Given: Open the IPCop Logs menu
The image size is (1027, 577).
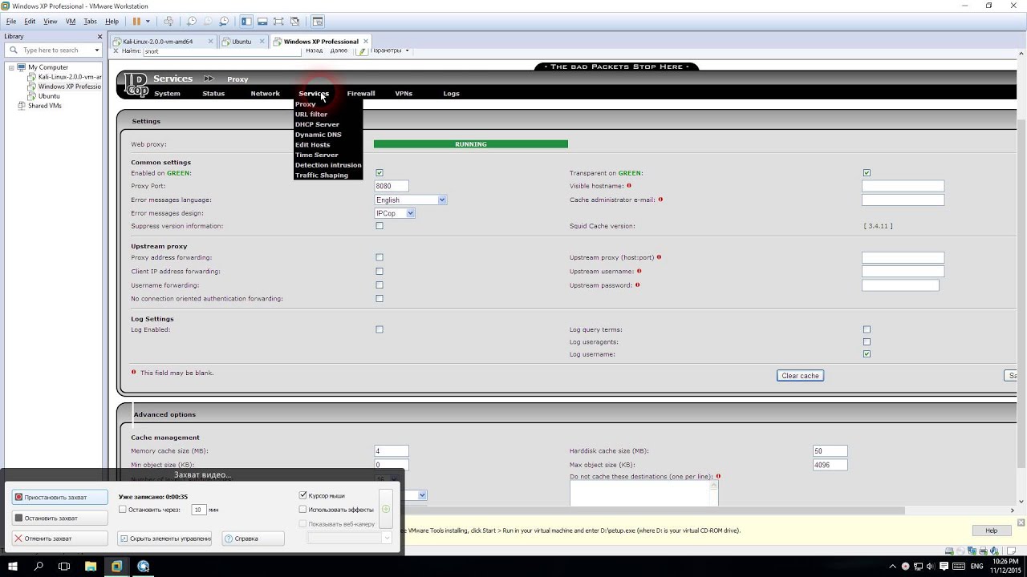Looking at the screenshot, I should [451, 94].
